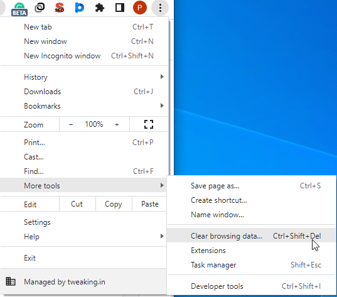Expand the History submenu

pos(84,77)
